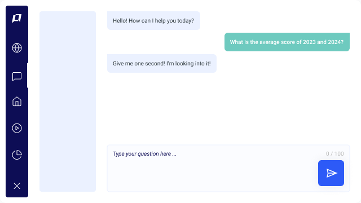The width and height of the screenshot is (361, 203).
Task: Open the play circle icon in the sidebar
Action: click(x=17, y=128)
